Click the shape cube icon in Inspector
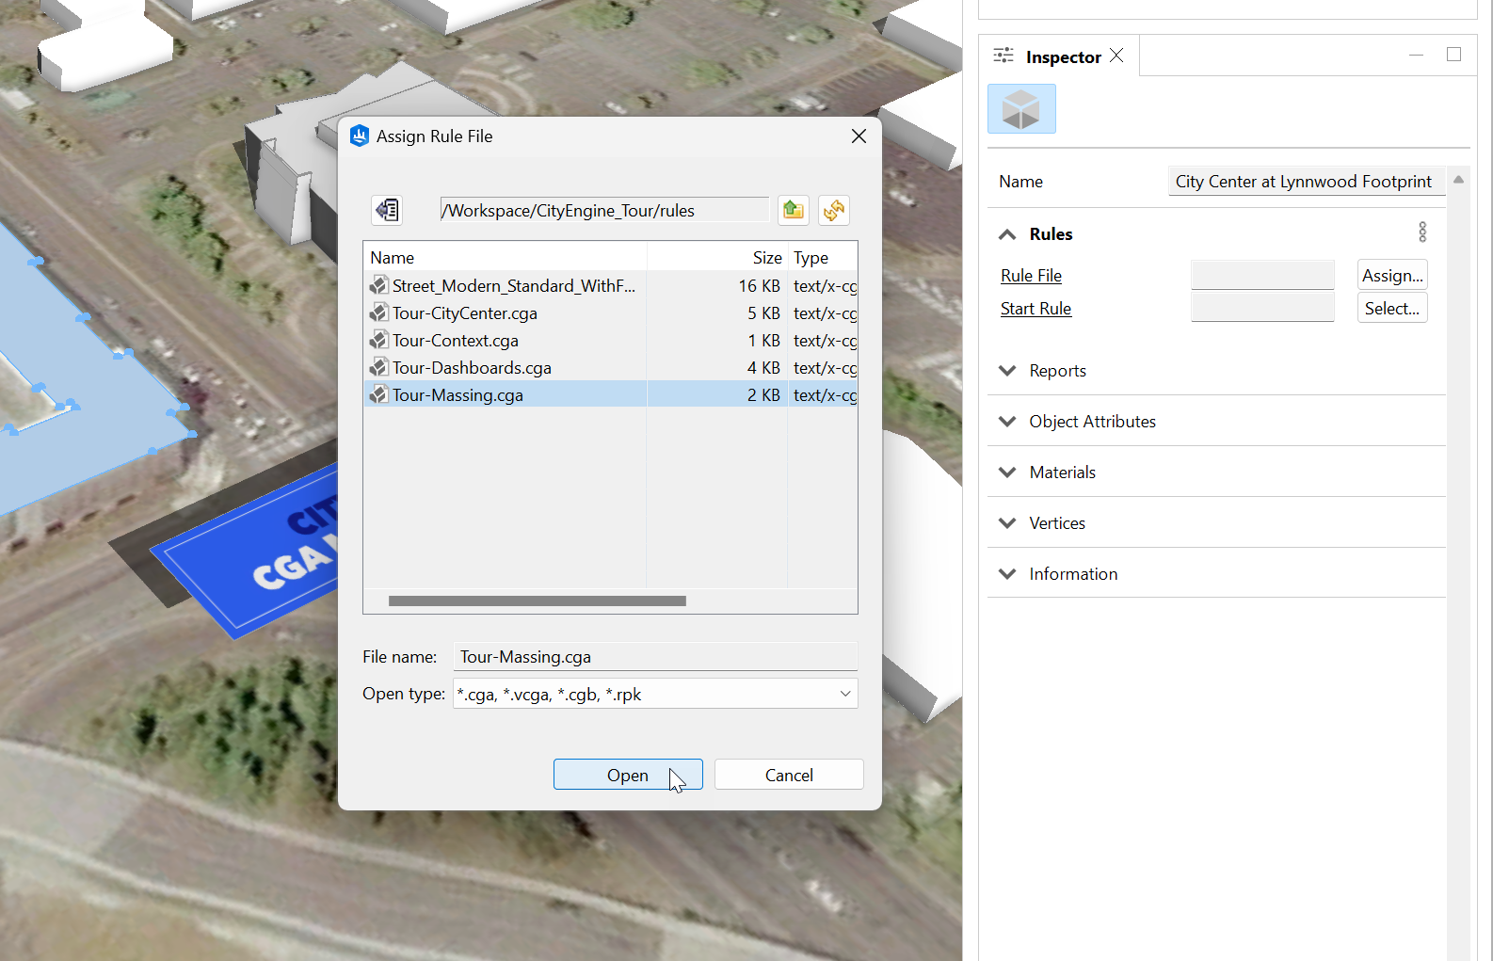This screenshot has height=961, width=1493. [1021, 109]
